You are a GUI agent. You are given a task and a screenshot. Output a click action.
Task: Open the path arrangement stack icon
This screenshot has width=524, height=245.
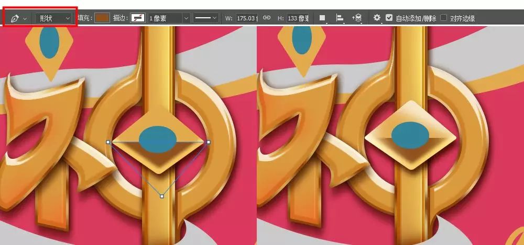[x=357, y=18]
